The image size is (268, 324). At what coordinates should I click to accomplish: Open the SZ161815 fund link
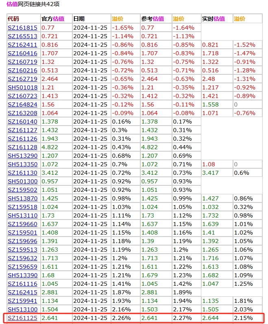tap(22, 28)
